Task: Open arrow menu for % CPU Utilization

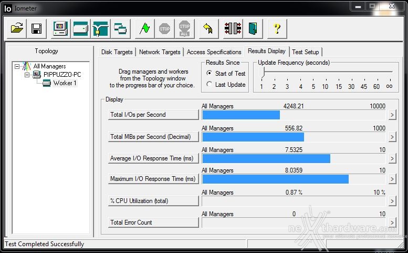Action: [392, 201]
